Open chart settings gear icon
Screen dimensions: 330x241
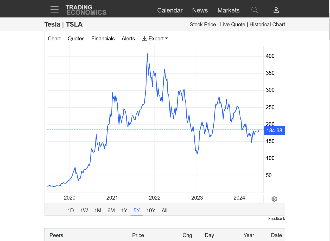pyautogui.click(x=274, y=199)
